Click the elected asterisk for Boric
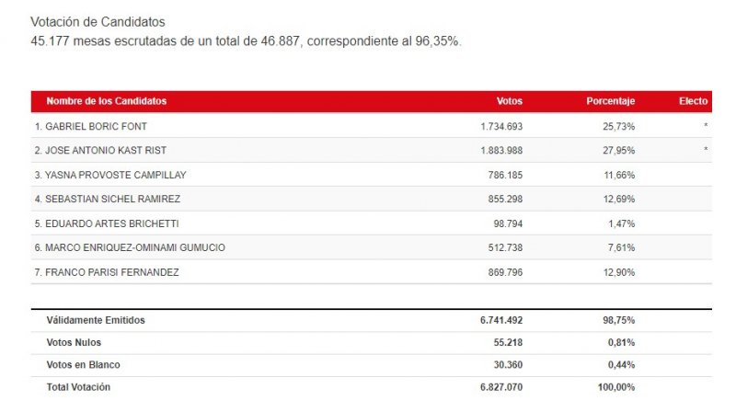 pos(706,126)
